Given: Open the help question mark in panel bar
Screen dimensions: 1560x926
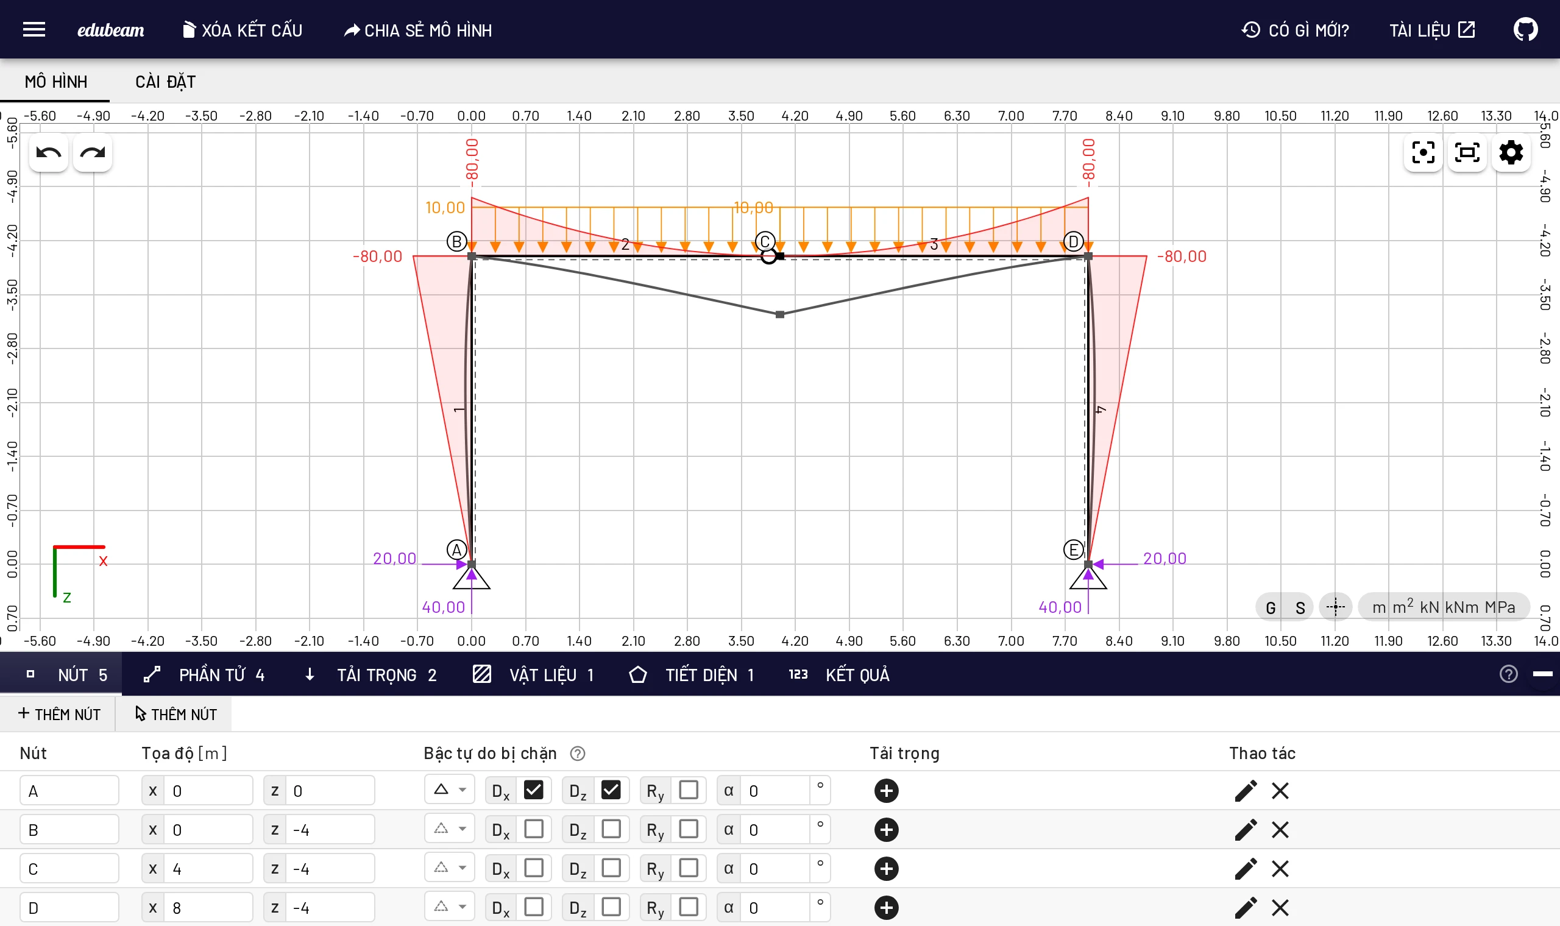Looking at the screenshot, I should [1508, 674].
